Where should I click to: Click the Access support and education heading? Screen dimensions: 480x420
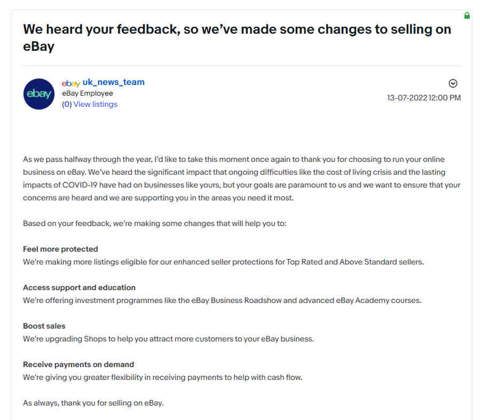pyautogui.click(x=79, y=287)
